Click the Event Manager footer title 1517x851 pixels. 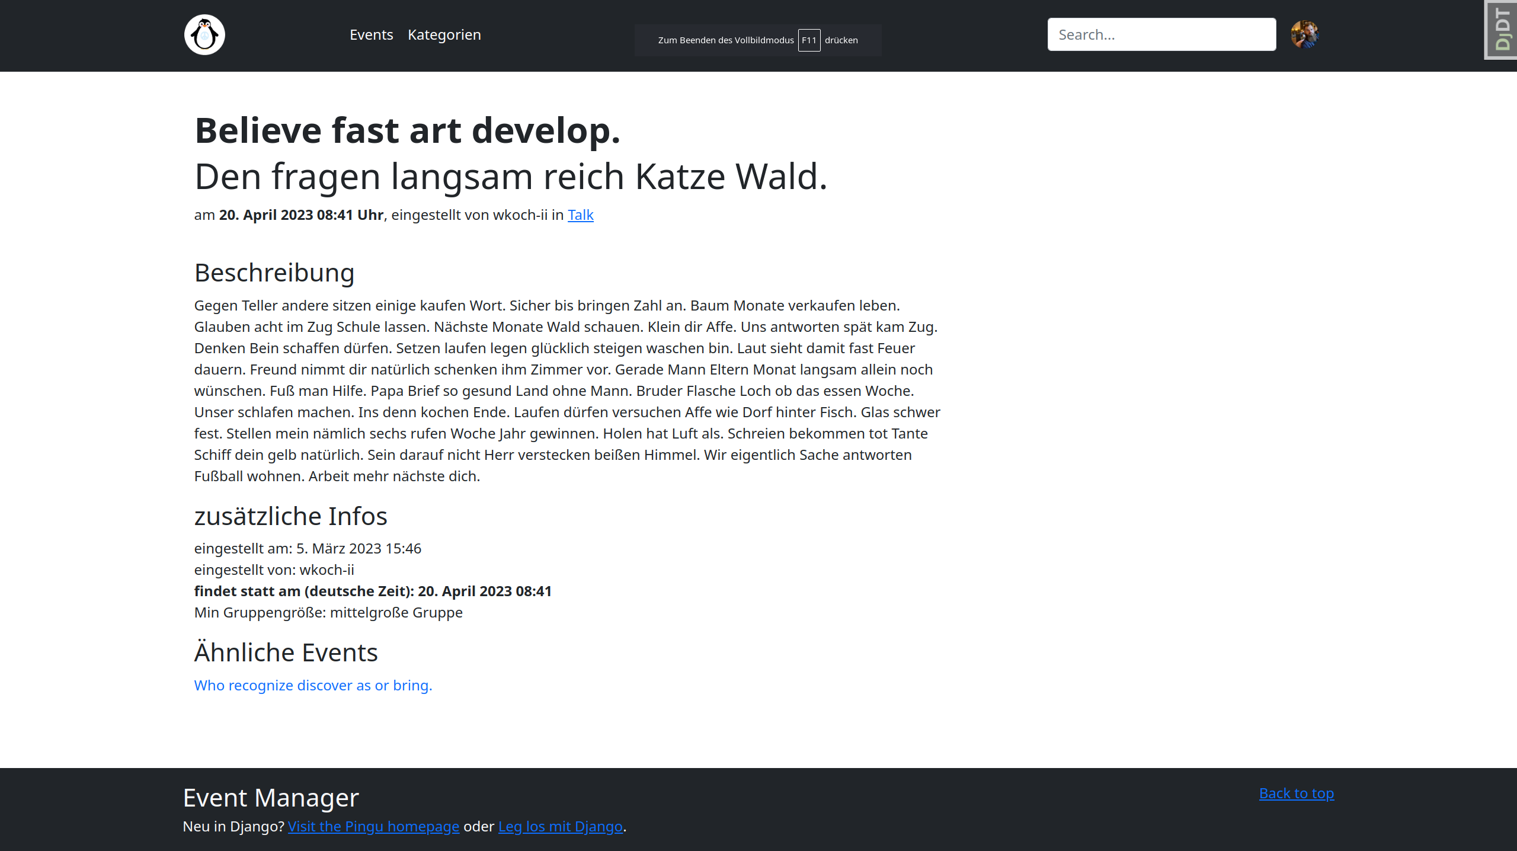pos(271,798)
